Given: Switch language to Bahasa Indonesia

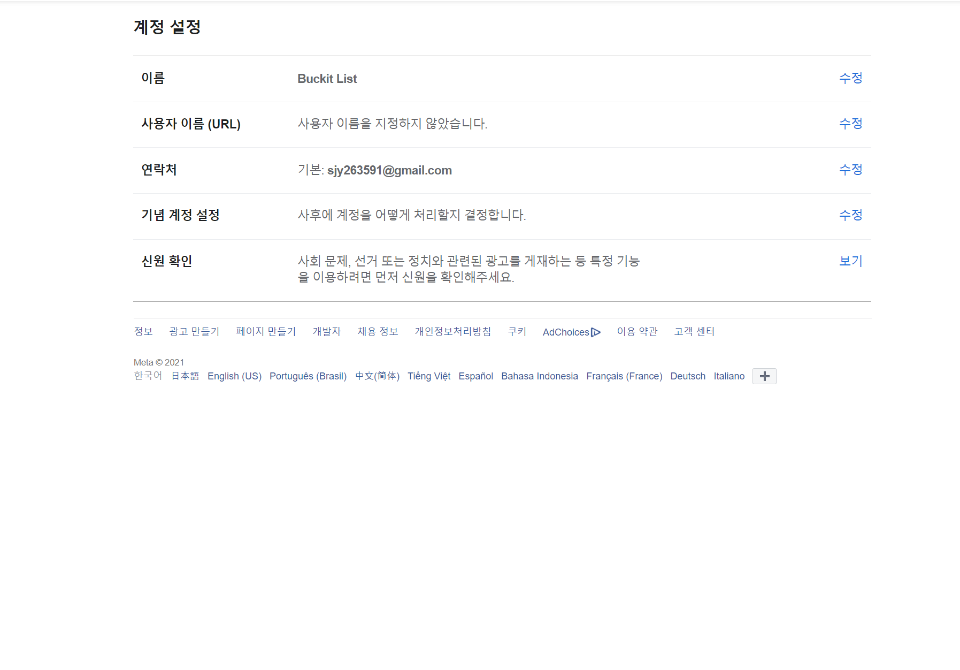Looking at the screenshot, I should (540, 376).
